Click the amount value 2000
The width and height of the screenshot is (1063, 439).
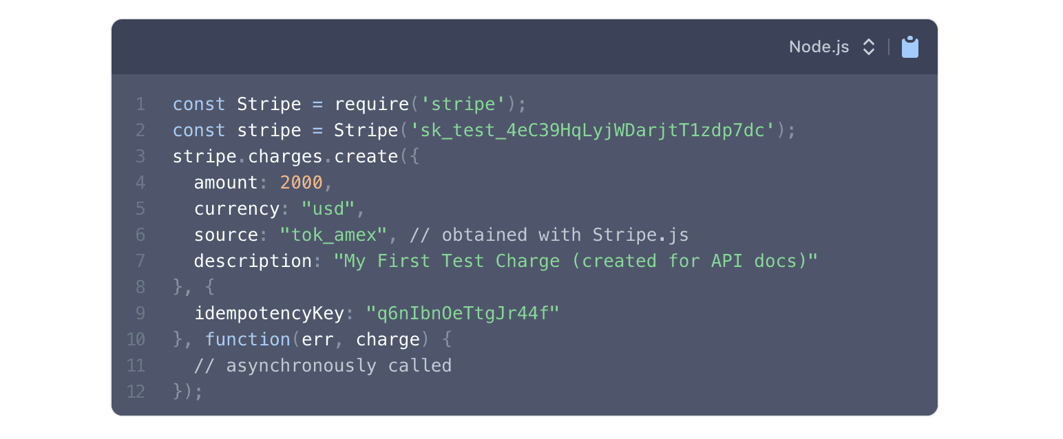tap(301, 183)
